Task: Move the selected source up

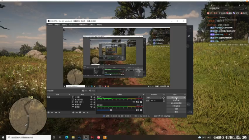Action: 84,112
